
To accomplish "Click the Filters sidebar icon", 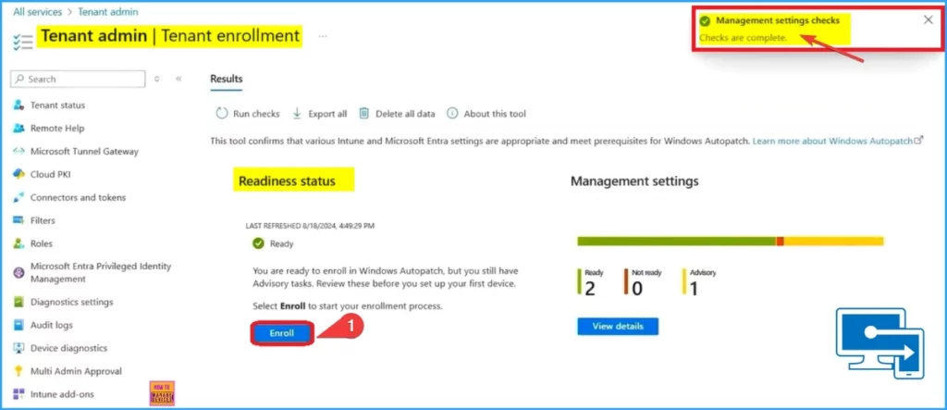I will 18,220.
